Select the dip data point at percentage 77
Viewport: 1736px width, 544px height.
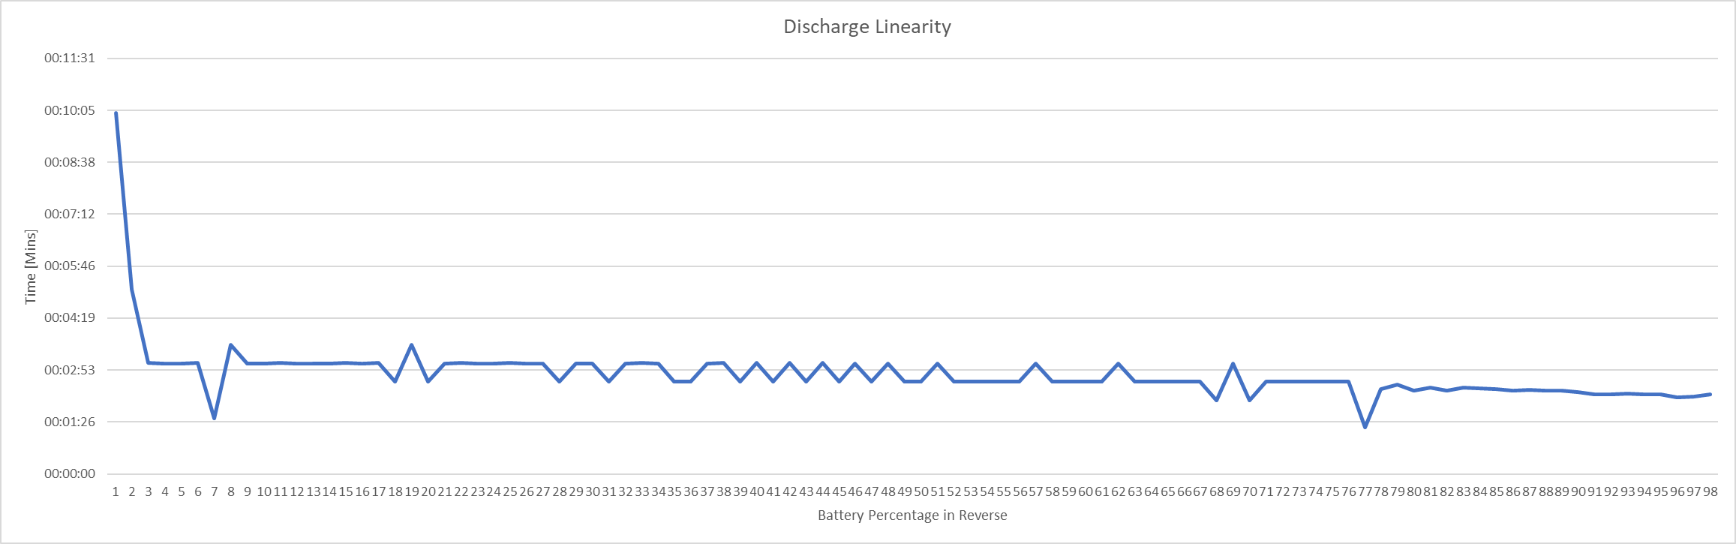tap(1365, 427)
